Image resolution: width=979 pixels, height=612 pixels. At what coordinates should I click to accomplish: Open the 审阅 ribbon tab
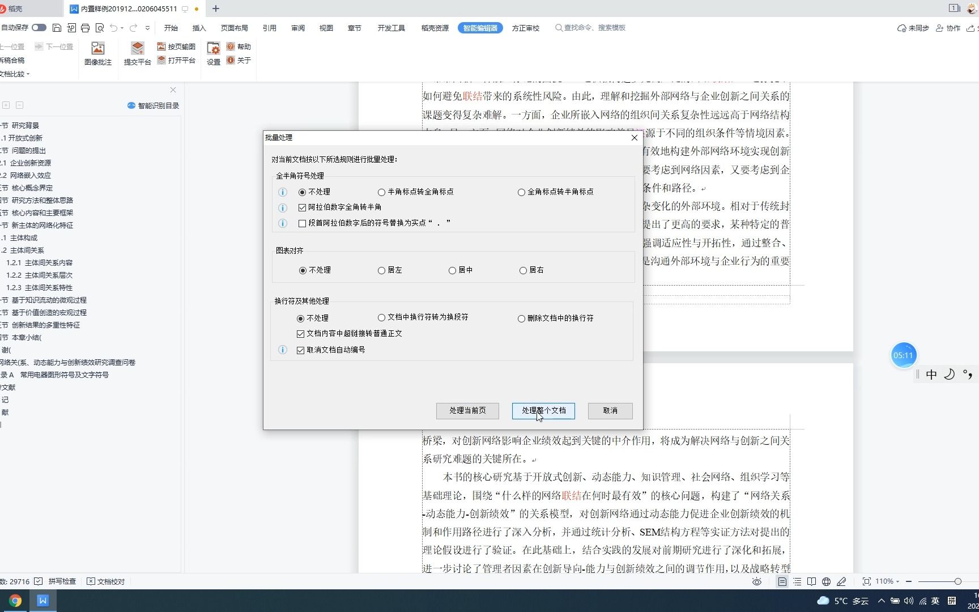298,28
